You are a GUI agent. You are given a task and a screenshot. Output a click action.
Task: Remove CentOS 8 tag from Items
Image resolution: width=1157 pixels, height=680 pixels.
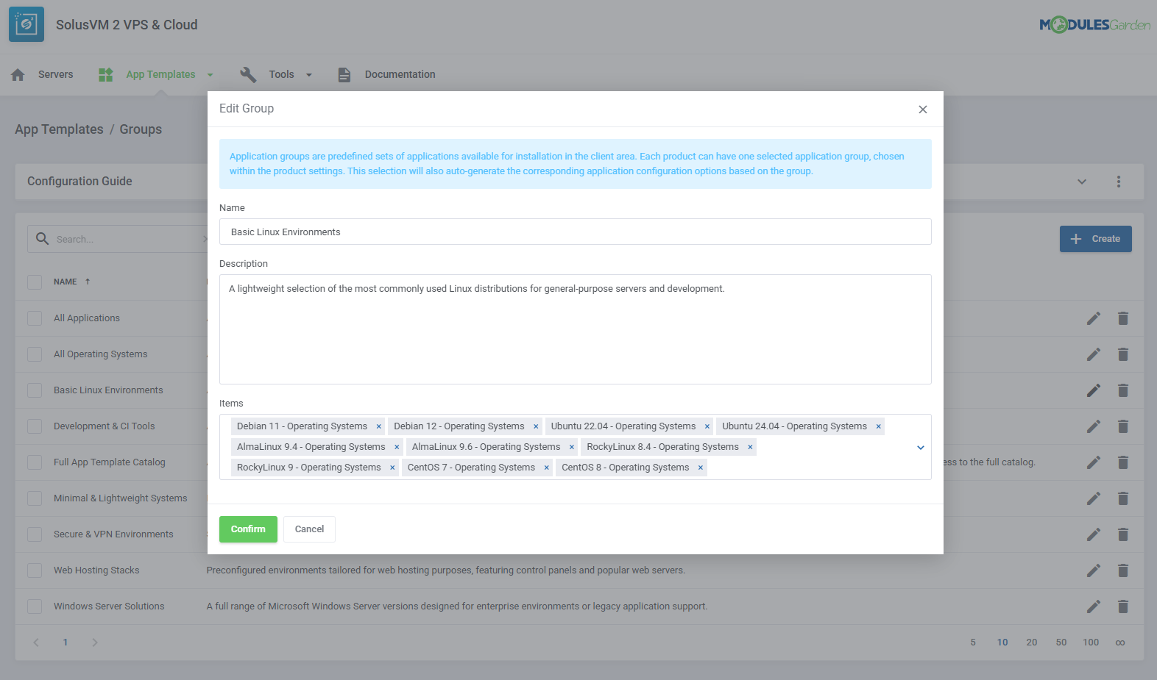701,468
